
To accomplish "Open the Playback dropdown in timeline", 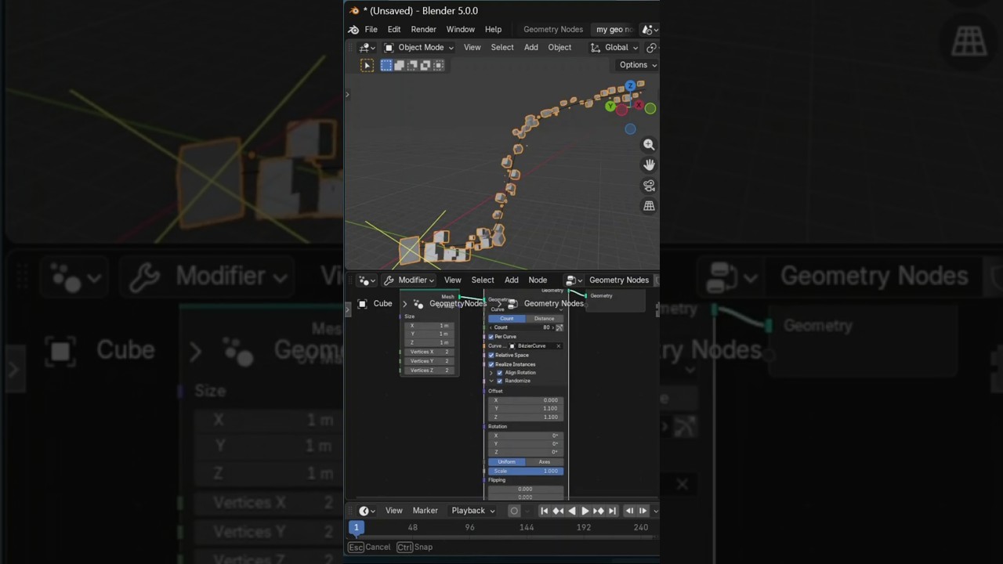I will click(x=473, y=511).
